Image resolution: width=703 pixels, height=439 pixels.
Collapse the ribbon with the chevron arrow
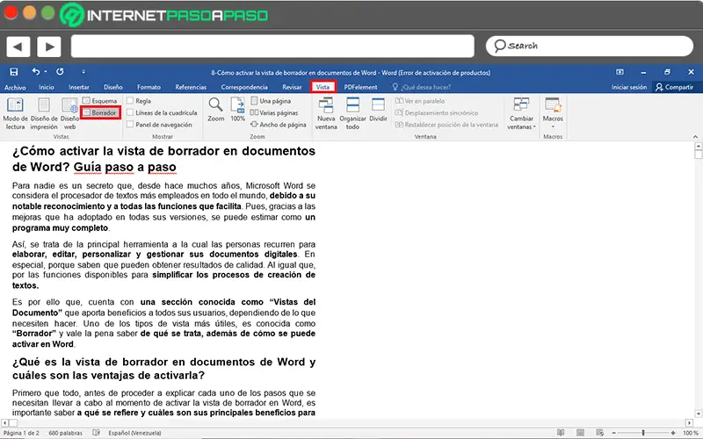[x=693, y=138]
